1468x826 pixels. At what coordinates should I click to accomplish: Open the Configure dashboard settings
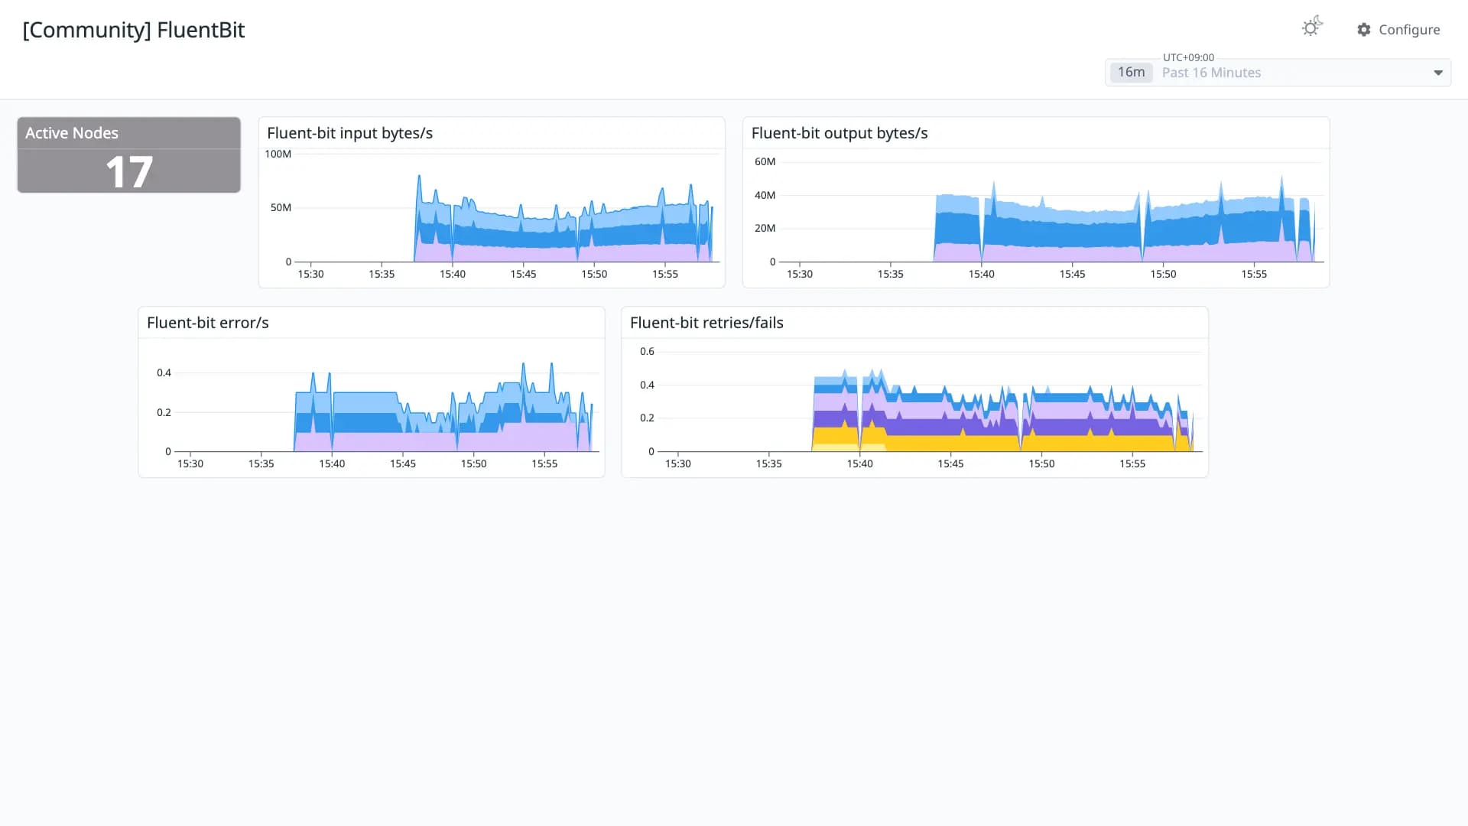click(1398, 30)
